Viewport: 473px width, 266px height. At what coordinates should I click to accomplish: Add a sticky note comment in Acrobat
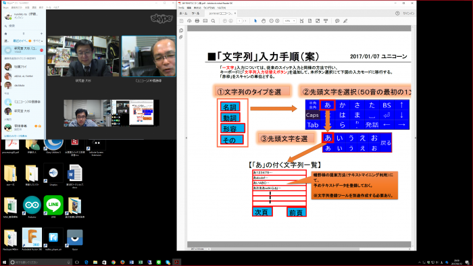pos(337,21)
